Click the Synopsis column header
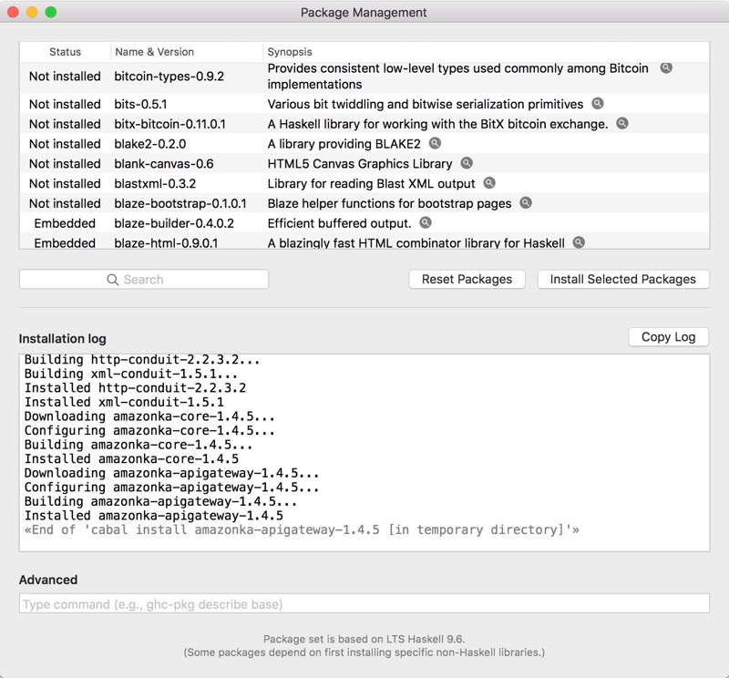Image resolution: width=729 pixels, height=678 pixels. (x=290, y=52)
